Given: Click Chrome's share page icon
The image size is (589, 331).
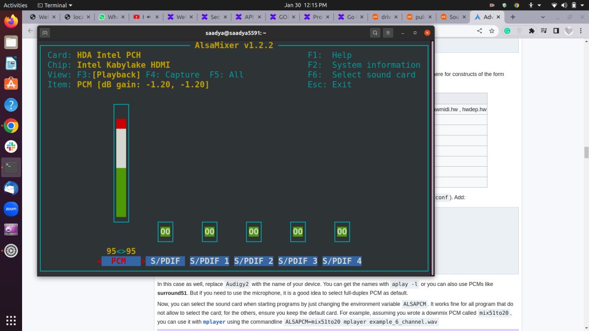Looking at the screenshot, I should [480, 30].
